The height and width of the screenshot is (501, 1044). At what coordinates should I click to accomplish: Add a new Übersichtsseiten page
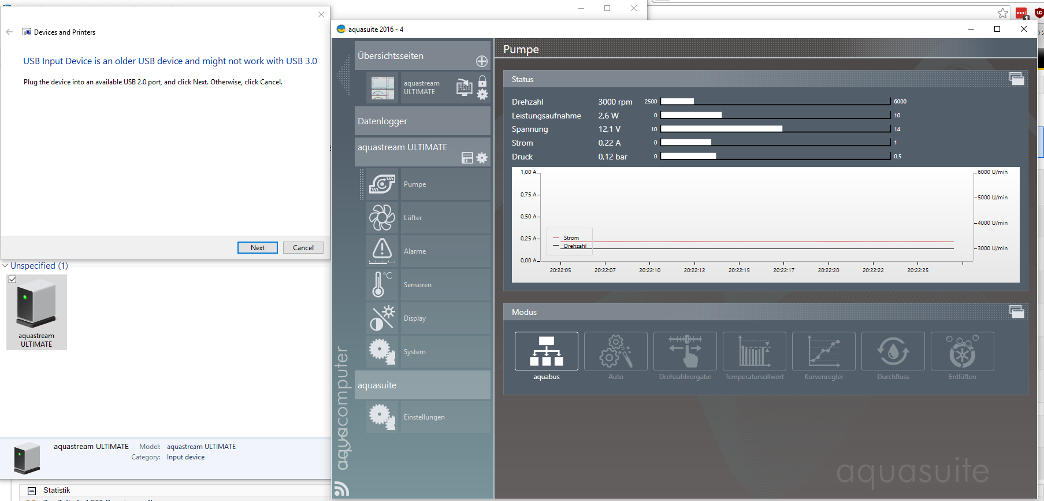click(482, 61)
